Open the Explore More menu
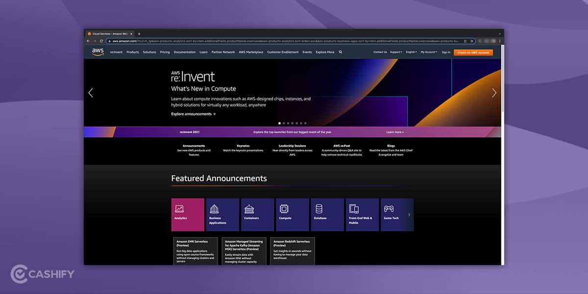 325,52
